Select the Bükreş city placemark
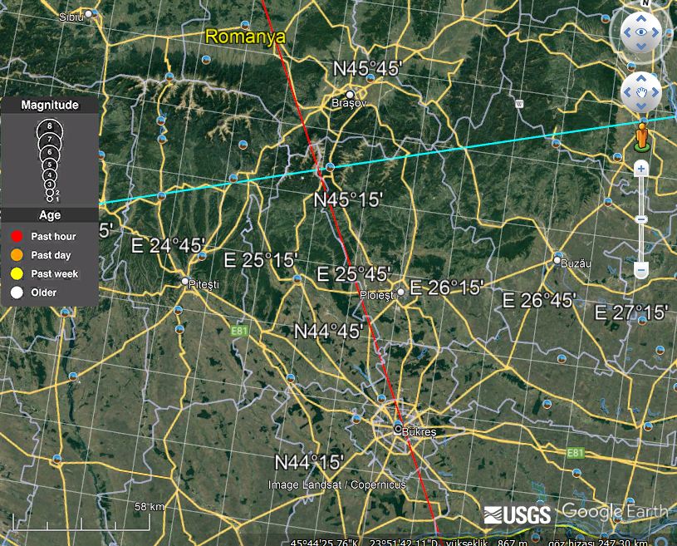The width and height of the screenshot is (677, 546). 398,430
